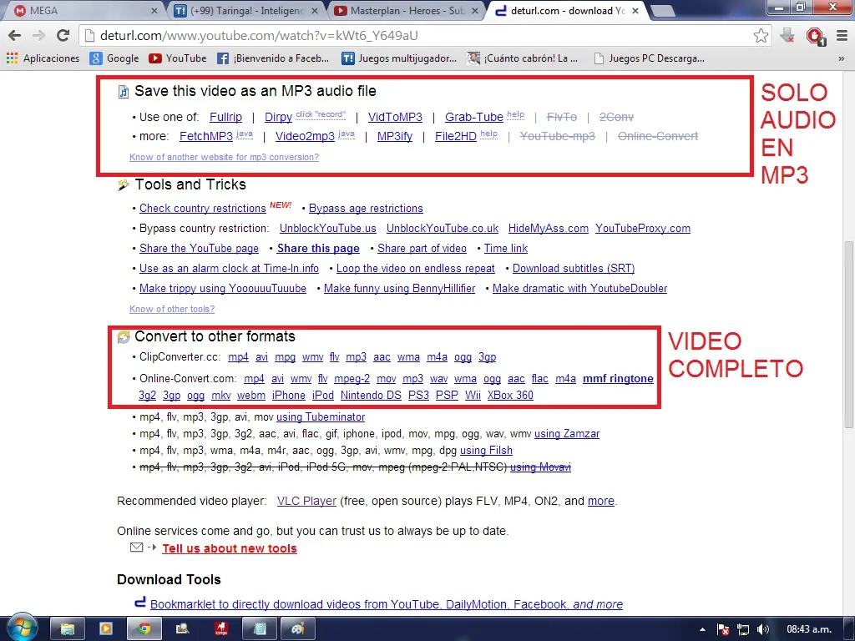Open Windows Explorer from taskbar

click(68, 629)
